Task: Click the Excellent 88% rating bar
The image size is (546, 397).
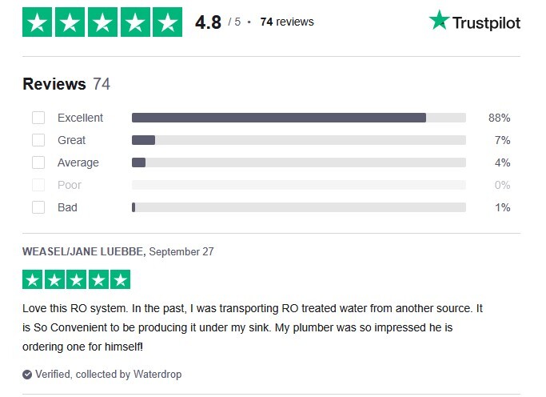Action: click(x=298, y=118)
